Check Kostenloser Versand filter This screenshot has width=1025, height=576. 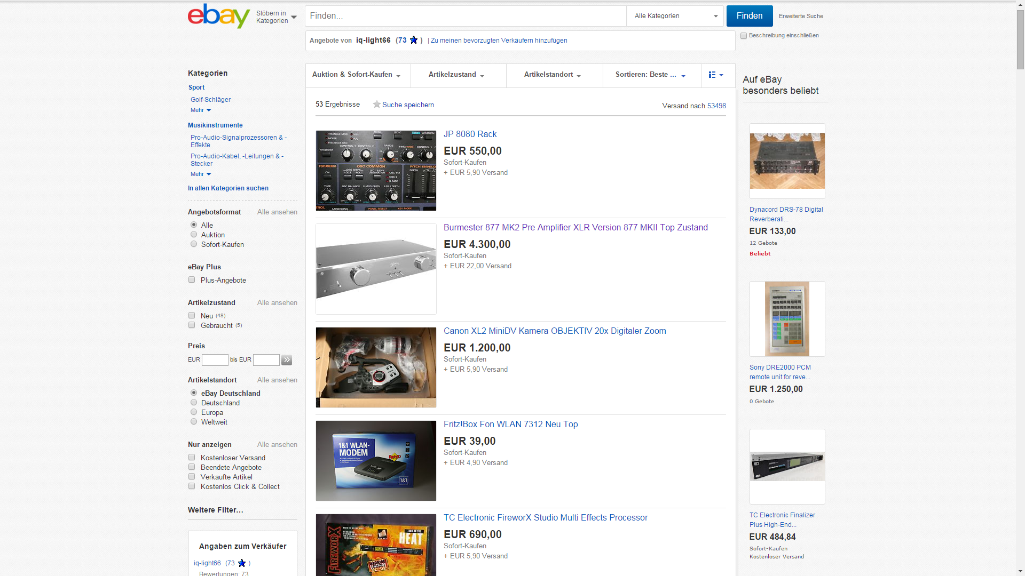[x=192, y=458]
